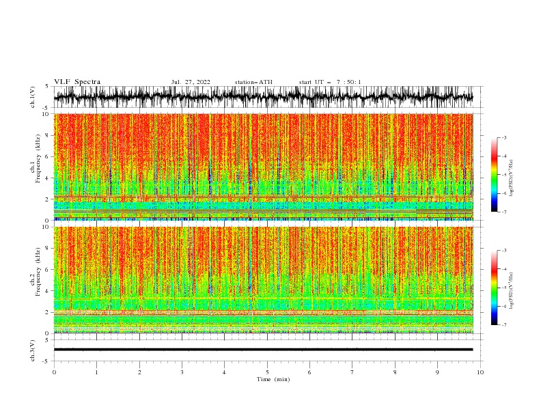
Task: Click the 'VLF Spectra' title text
Action: tap(77, 82)
